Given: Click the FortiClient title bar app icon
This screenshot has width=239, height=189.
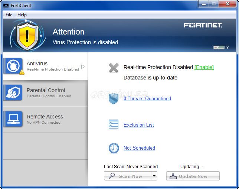Looking at the screenshot, I should pos(6,6).
